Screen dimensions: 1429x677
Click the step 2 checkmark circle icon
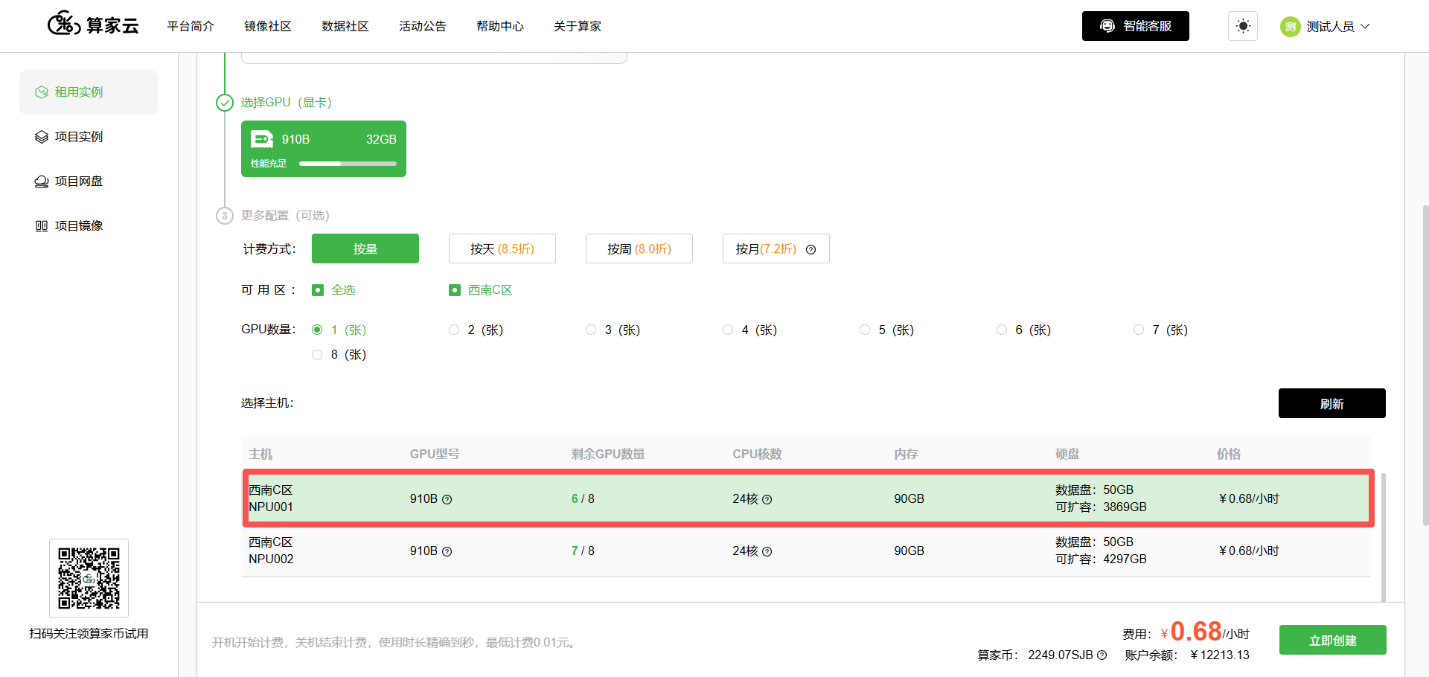[225, 103]
